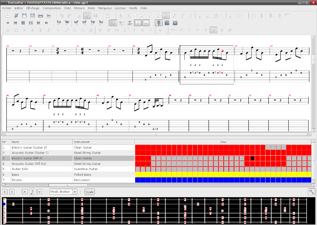Image resolution: width=317 pixels, height=225 pixels.
Task: Open the tuplet dropdown arrow
Action: (x=220, y=16)
